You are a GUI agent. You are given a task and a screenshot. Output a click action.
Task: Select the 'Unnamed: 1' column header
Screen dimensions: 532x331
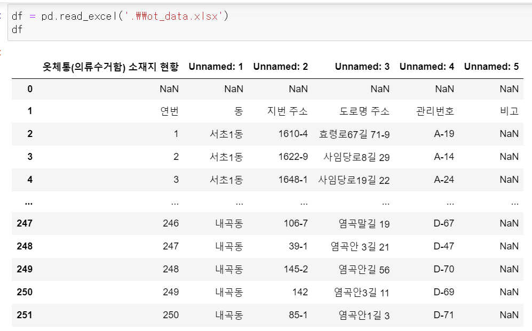(x=216, y=66)
